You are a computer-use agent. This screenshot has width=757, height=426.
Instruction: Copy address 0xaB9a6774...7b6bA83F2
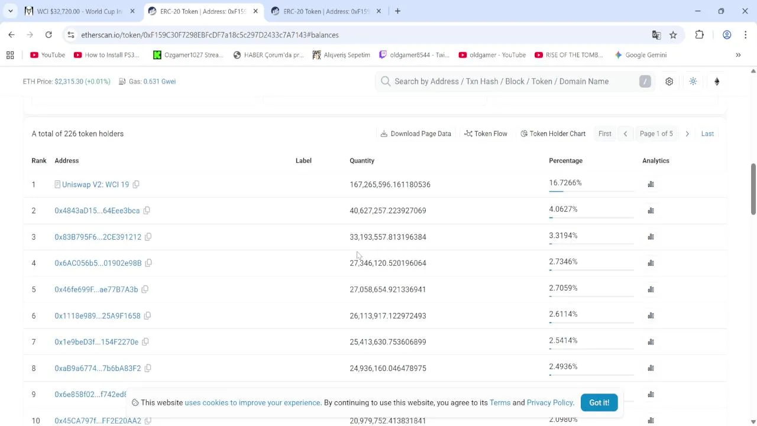[x=148, y=368]
